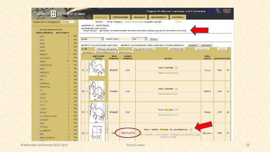Open the ελληνικά language dropdown

click(69, 22)
